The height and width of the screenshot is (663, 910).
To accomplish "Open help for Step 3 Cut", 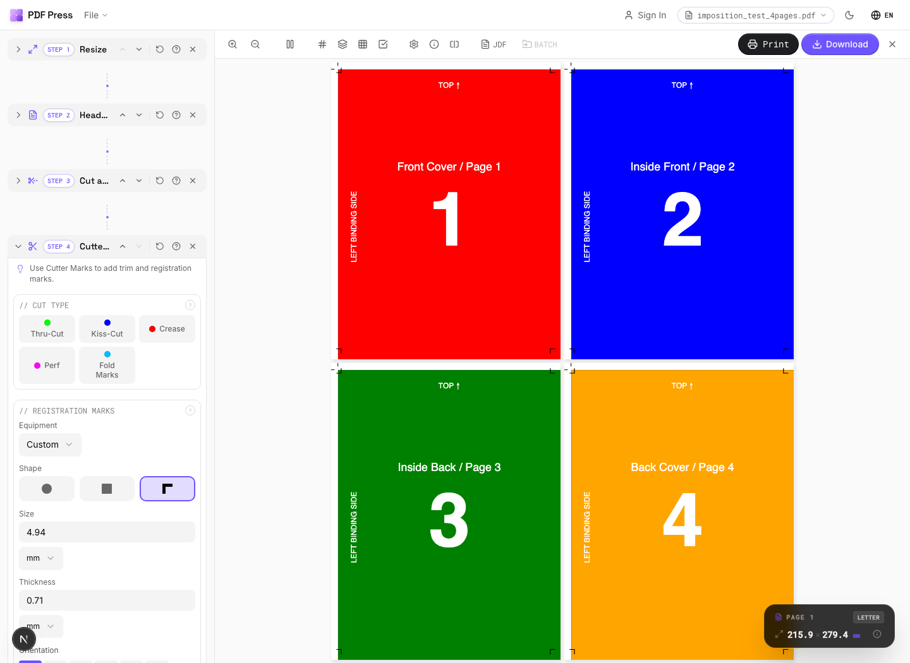I will click(176, 181).
